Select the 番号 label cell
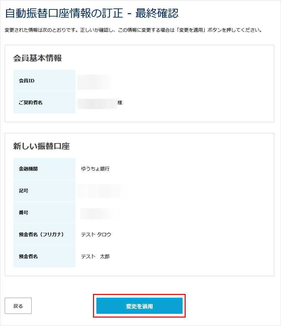 point(44,213)
